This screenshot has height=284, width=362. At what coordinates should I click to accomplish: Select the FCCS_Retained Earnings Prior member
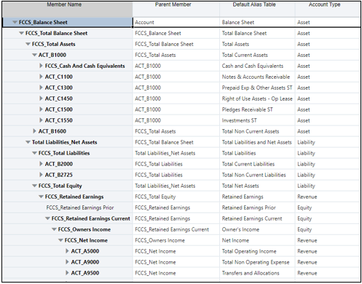point(80,207)
